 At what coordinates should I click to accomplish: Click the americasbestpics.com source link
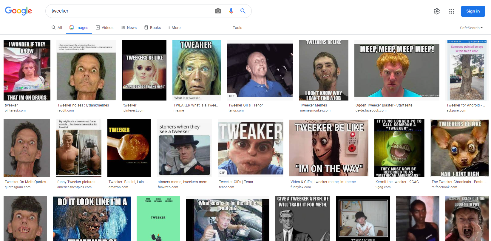[74, 187]
